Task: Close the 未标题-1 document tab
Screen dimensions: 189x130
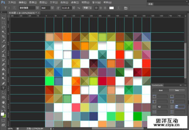Action: [39, 13]
